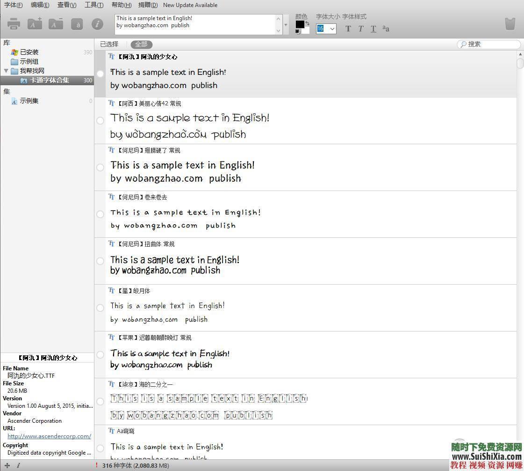The width and height of the screenshot is (524, 471).
Task: Select radio button for 美丽心情42 font
Action: coord(100,121)
